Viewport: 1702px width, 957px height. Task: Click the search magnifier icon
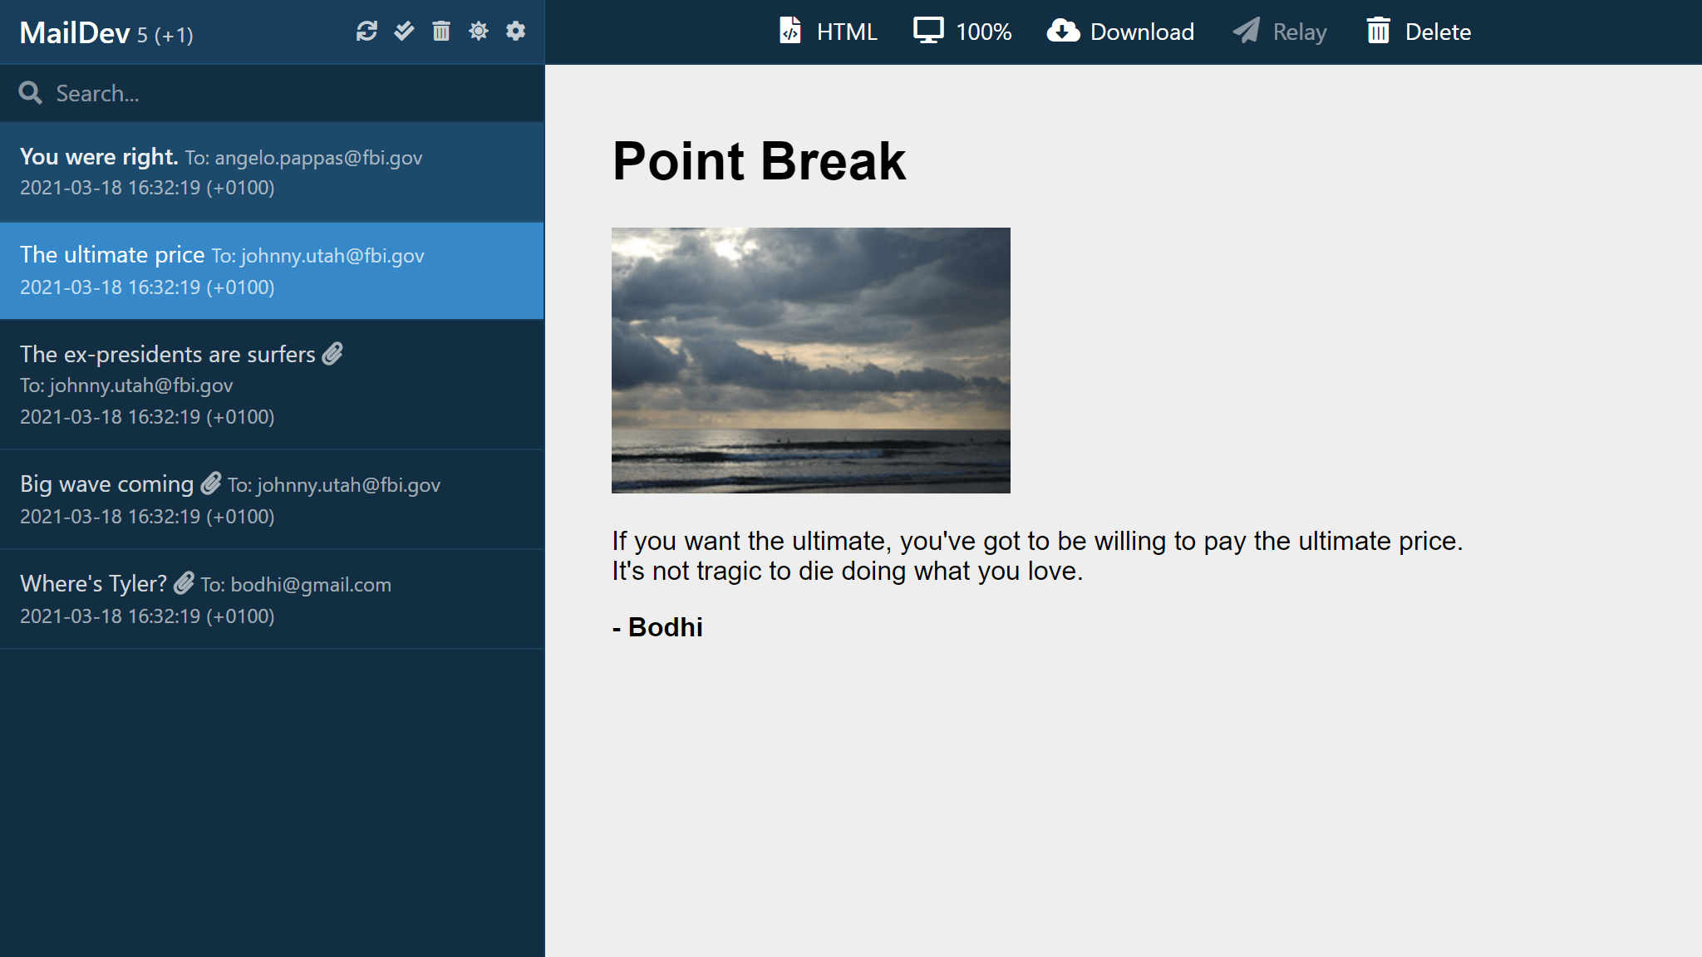tap(31, 93)
